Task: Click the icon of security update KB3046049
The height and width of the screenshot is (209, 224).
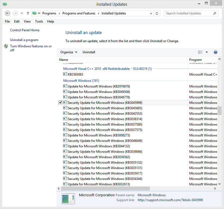Action: (65, 141)
